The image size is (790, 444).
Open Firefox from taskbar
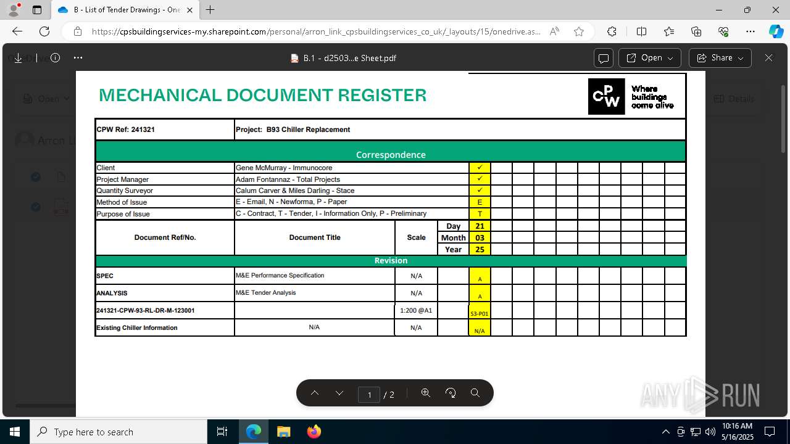(x=314, y=432)
